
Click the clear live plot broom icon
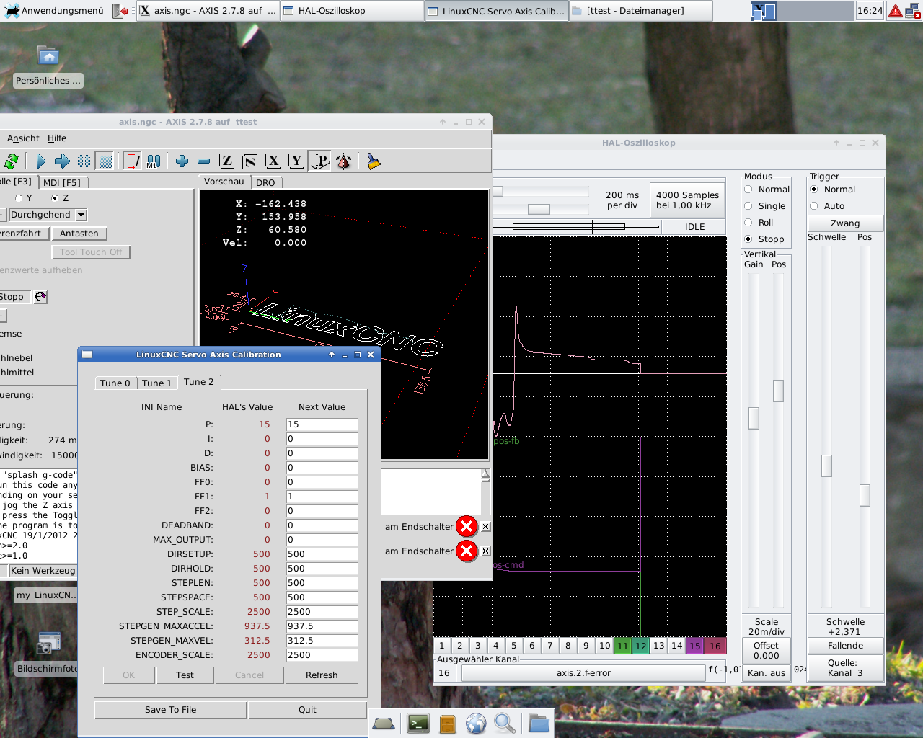click(x=374, y=161)
